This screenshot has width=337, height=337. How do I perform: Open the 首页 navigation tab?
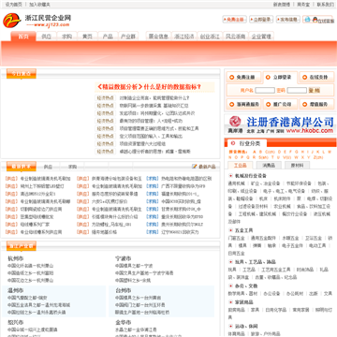(x=23, y=37)
